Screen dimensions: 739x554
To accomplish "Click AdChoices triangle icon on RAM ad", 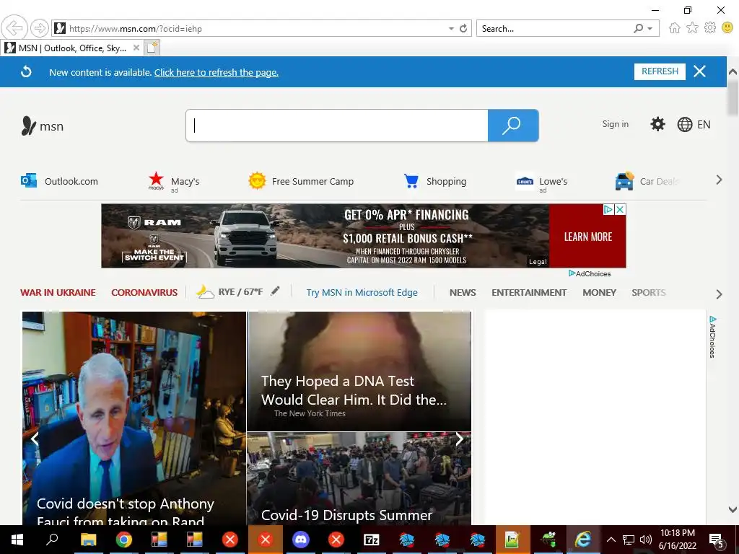I will coord(609,210).
